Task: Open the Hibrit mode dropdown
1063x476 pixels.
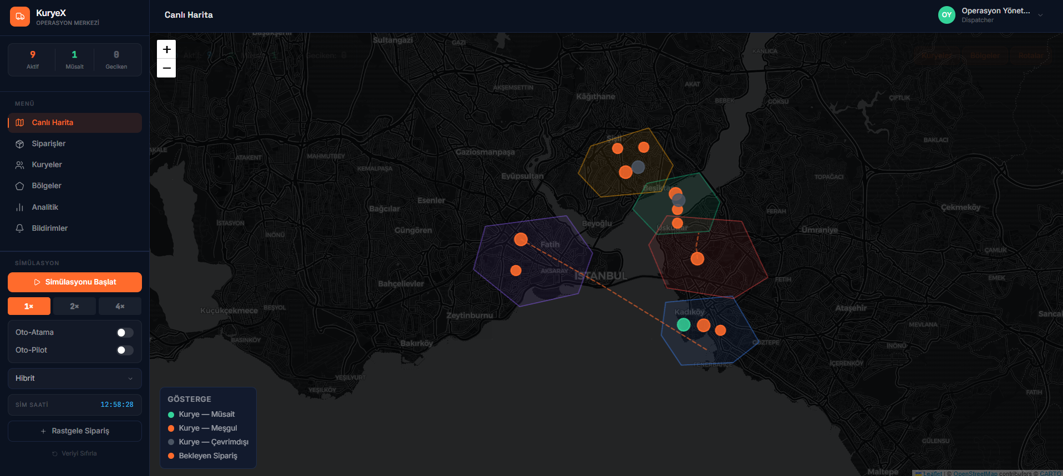Action: 75,379
